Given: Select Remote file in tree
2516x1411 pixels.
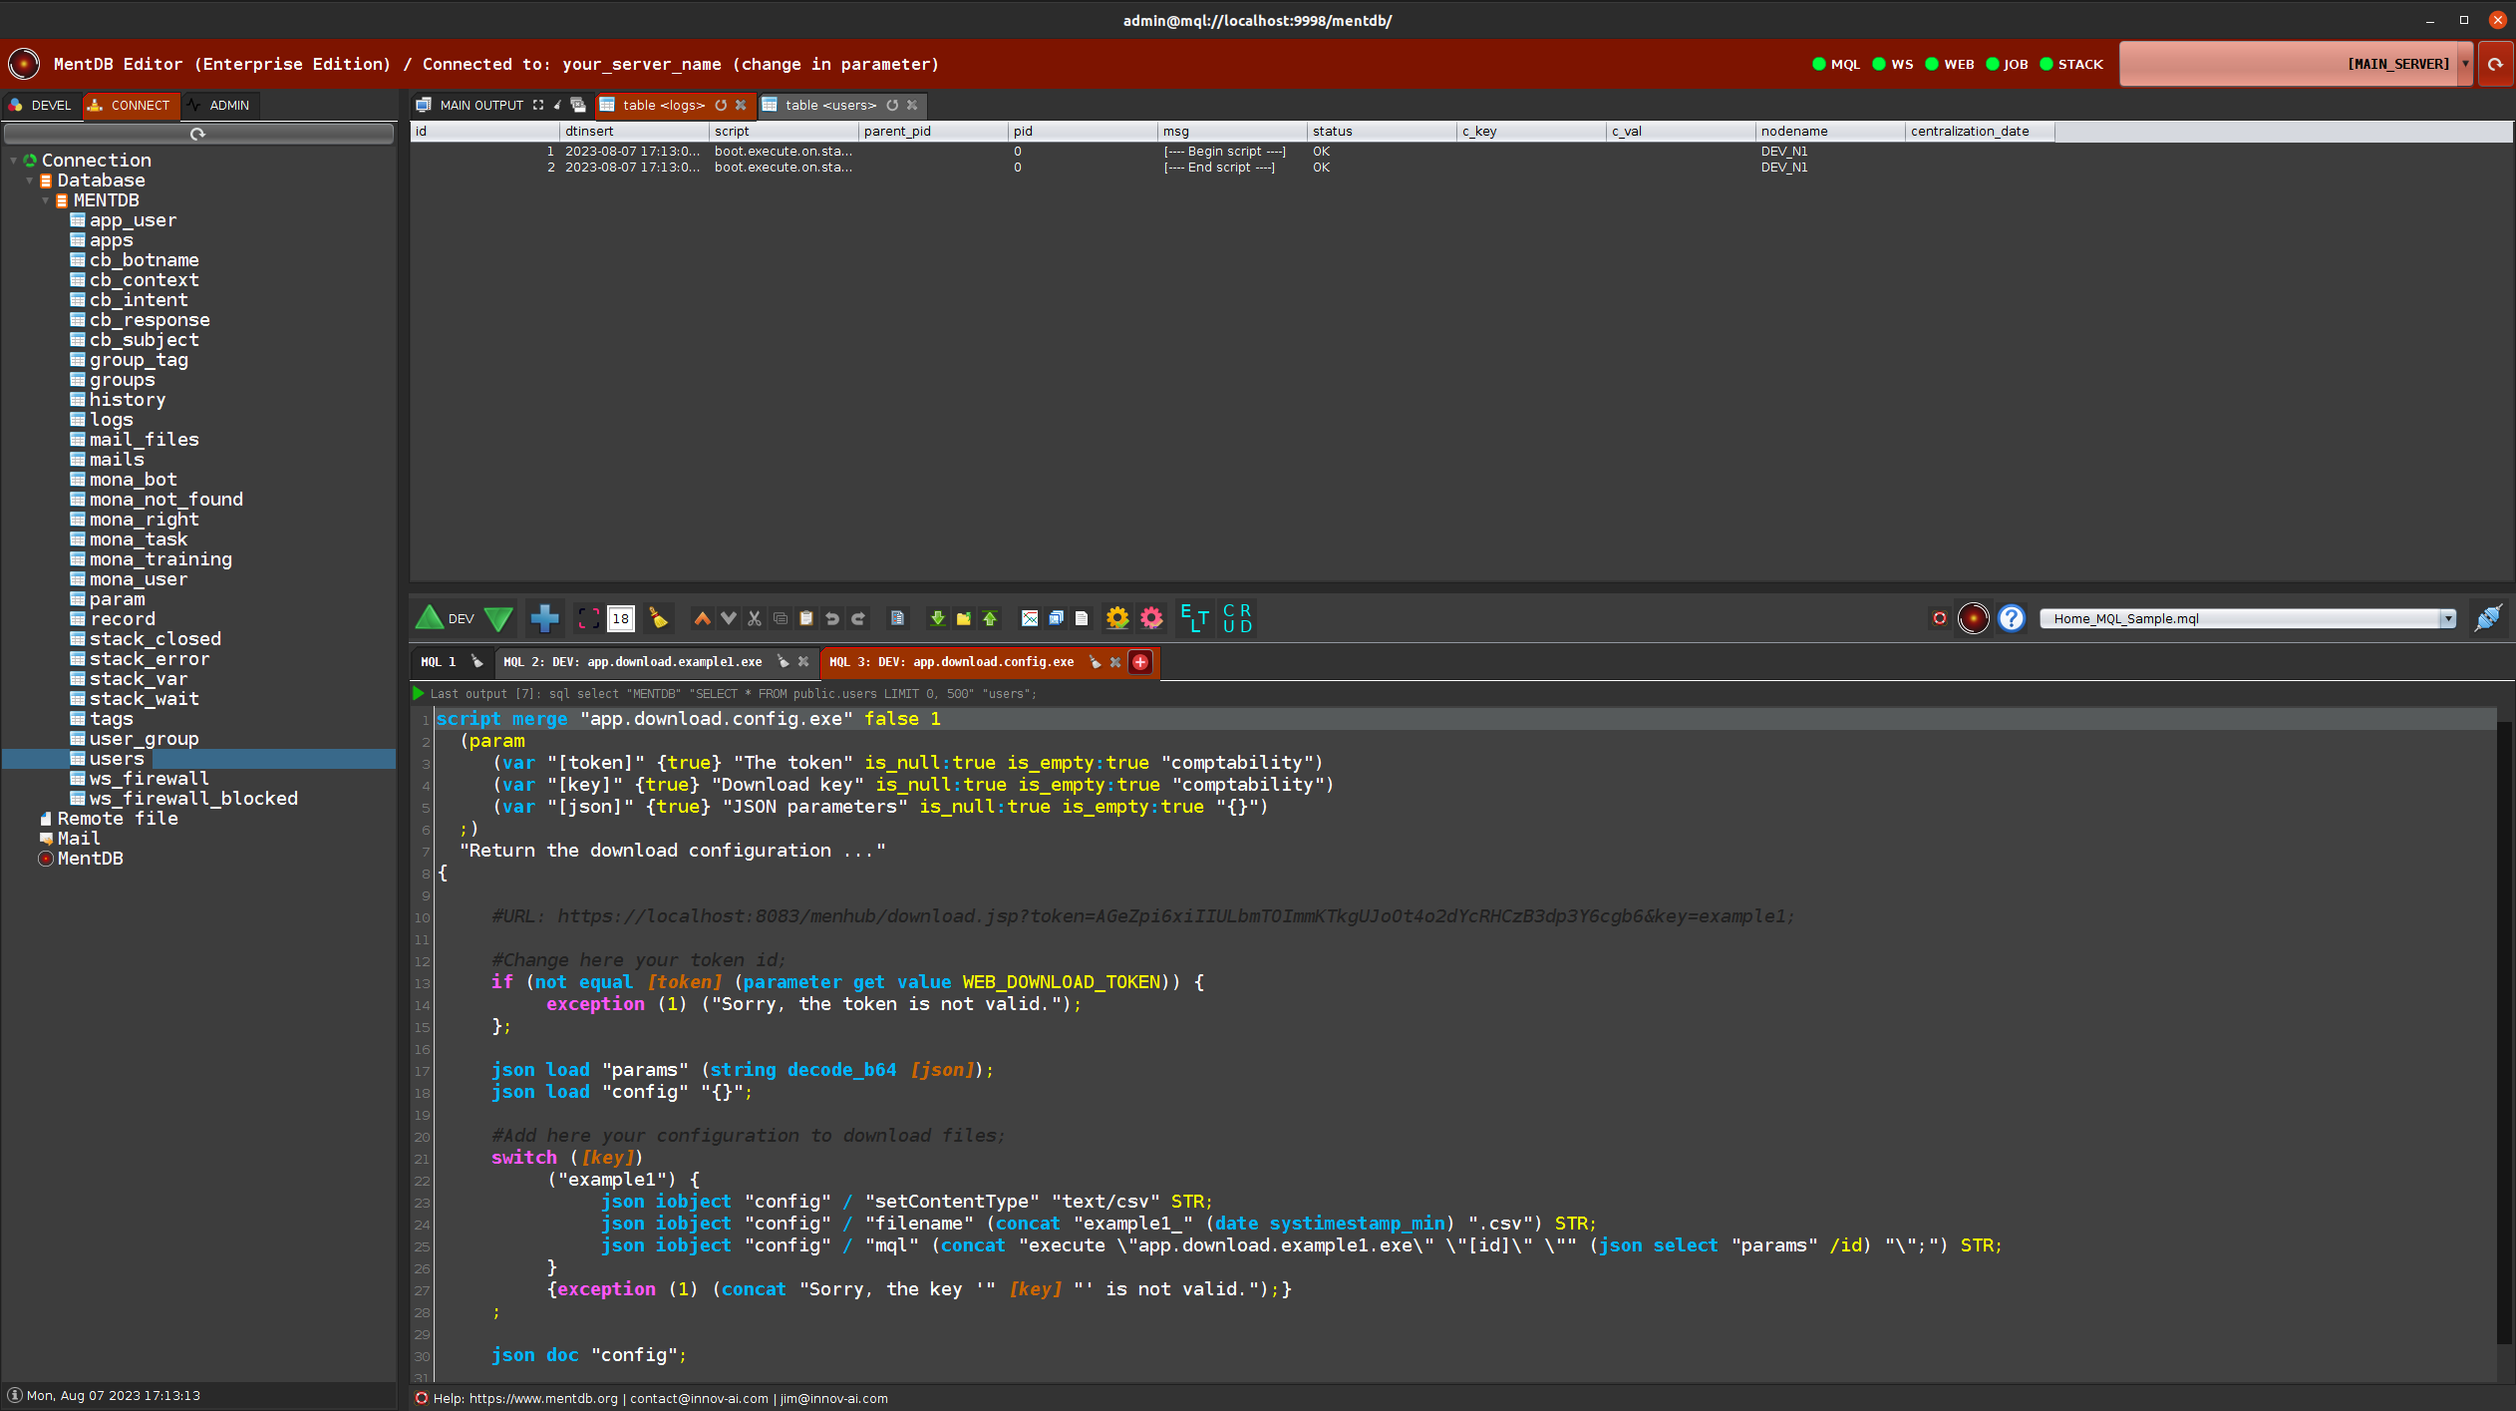Looking at the screenshot, I should (x=118, y=819).
